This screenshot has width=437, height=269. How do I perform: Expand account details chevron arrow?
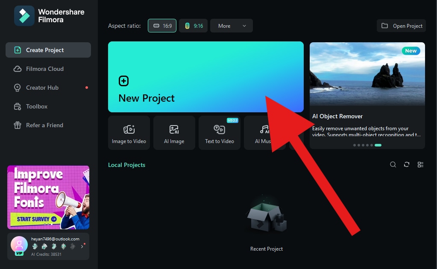tap(82, 246)
